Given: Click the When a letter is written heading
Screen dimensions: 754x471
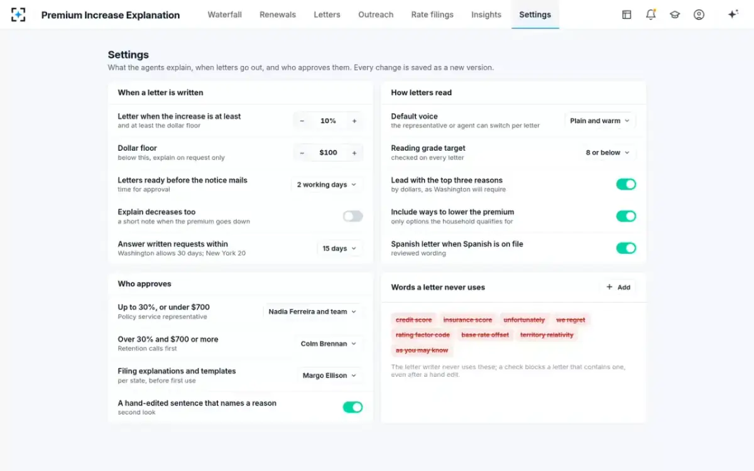Looking at the screenshot, I should click(160, 92).
